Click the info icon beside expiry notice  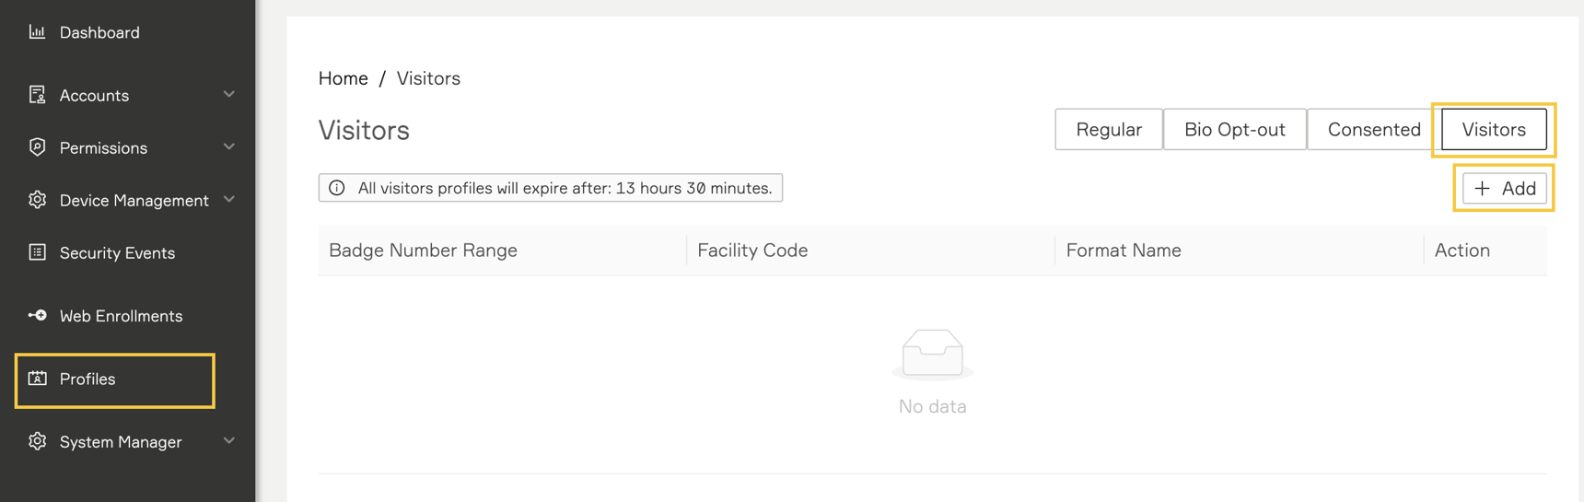pyautogui.click(x=337, y=188)
